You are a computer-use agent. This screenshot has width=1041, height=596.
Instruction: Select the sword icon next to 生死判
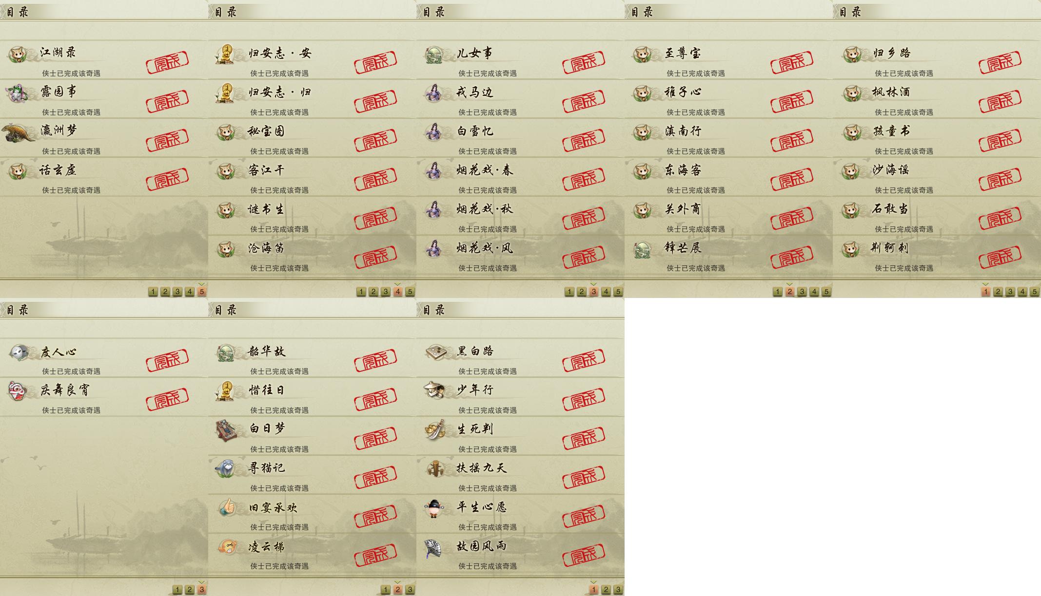[435, 429]
